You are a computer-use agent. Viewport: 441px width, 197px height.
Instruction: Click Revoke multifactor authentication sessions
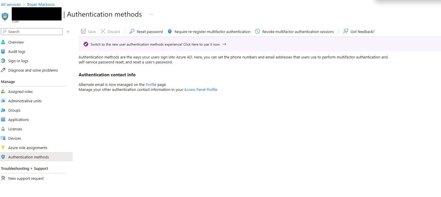pyautogui.click(x=298, y=32)
